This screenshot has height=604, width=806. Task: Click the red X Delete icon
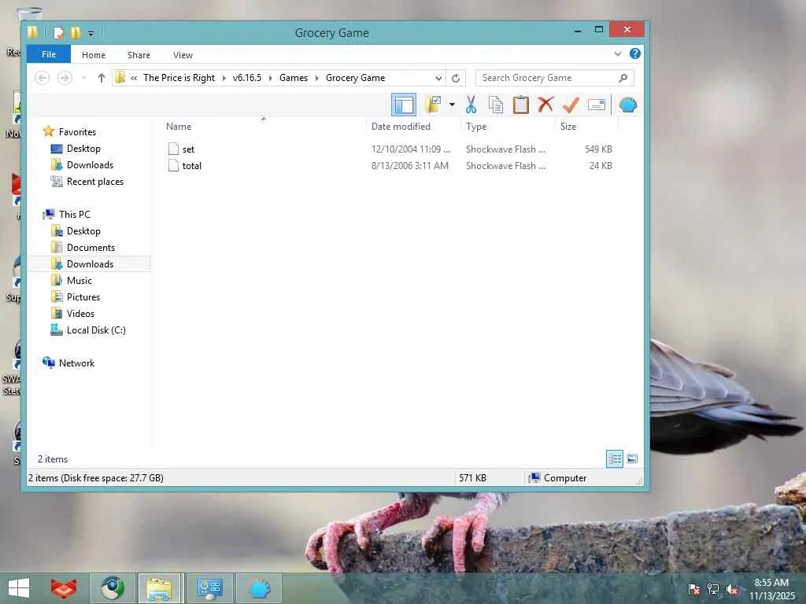tap(545, 105)
